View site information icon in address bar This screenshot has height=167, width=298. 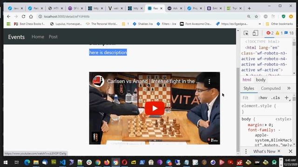(x=40, y=17)
